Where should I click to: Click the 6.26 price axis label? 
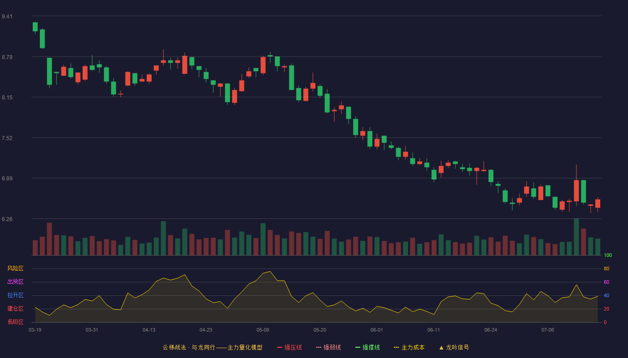7,219
